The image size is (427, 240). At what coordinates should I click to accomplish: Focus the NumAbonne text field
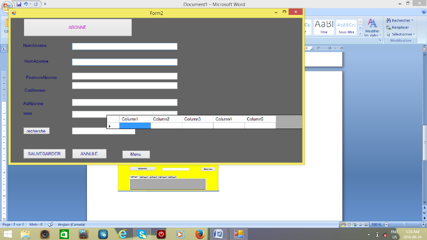tap(124, 46)
